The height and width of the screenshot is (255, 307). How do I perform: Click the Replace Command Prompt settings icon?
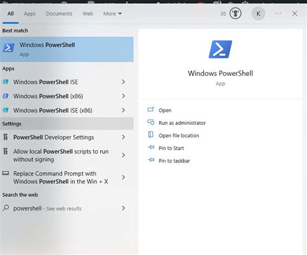6,173
